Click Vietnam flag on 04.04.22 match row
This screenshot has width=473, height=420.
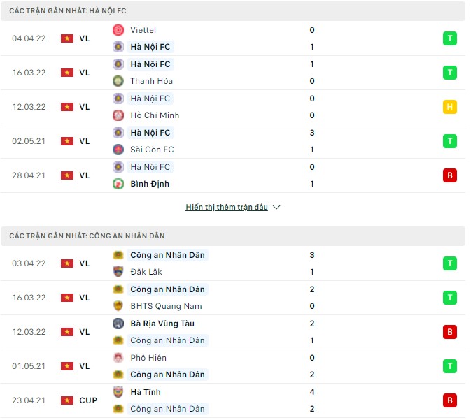point(67,38)
